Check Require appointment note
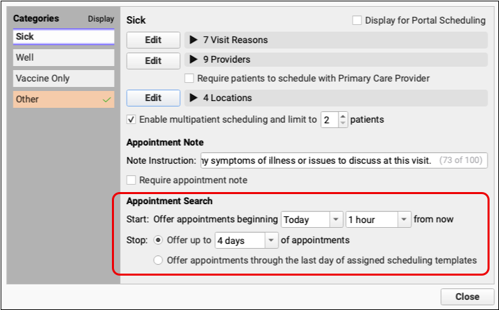The image size is (499, 310). [x=131, y=180]
